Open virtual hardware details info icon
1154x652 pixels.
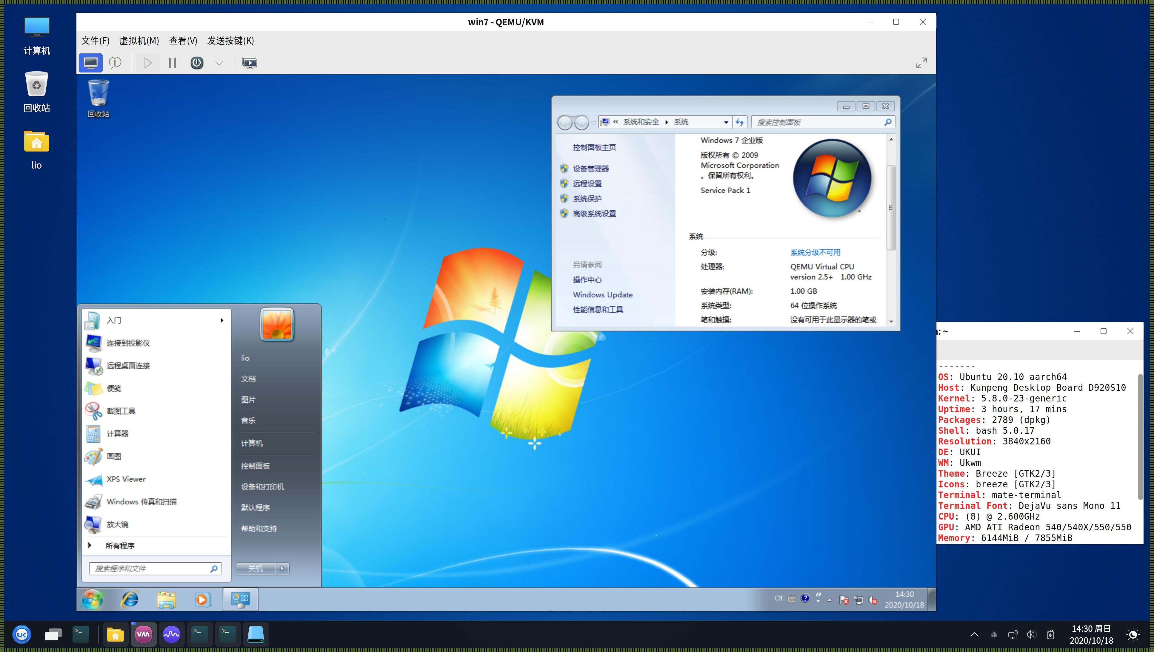115,63
